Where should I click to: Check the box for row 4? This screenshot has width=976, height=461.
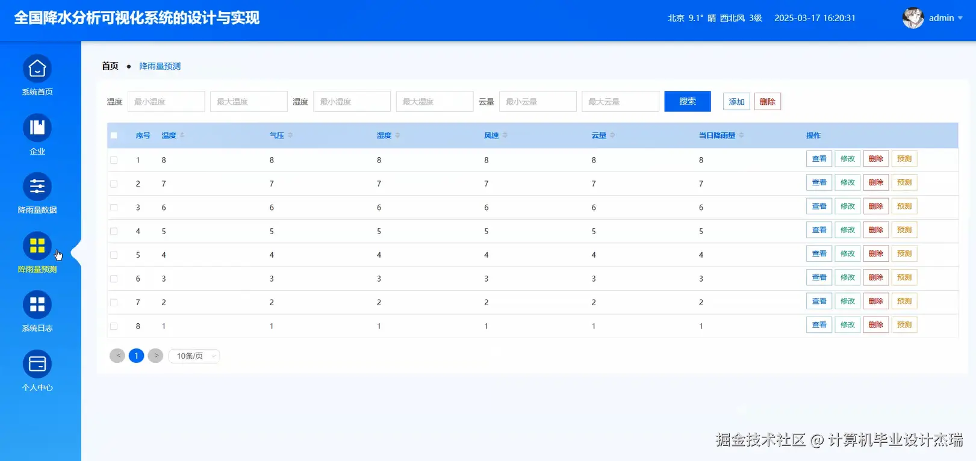114,231
